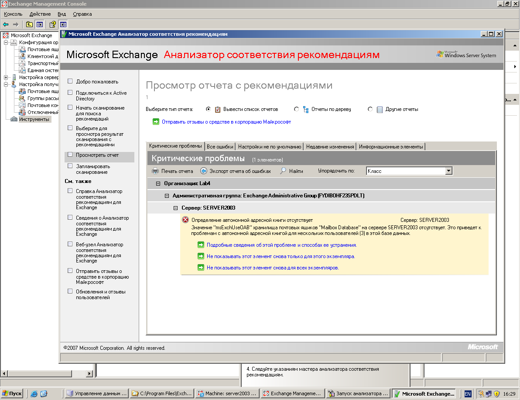This screenshot has height=400, width=520.
Task: Click Не показывать для всех экземпляров link
Action: tap(273, 268)
